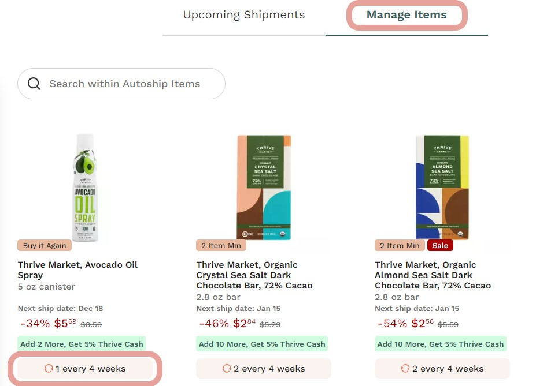Open the Organic Crystal Sea Salt Dark Chocolate link
Screen dimensions: 547x386
(x=254, y=275)
